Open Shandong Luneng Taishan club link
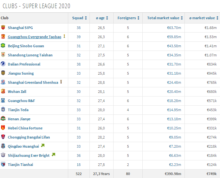 (30, 55)
